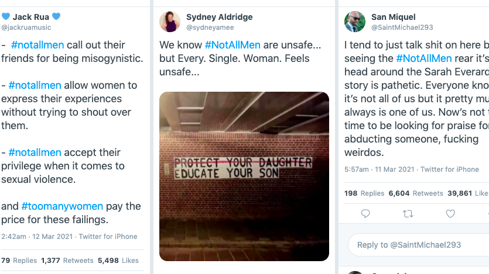Image resolution: width=489 pixels, height=274 pixels.
Task: Click the 5:57am 11 Mar 2021 timestamp
Action: click(x=379, y=169)
